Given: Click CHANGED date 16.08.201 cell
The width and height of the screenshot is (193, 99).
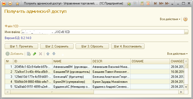Looking at the screenshot, I should (177, 72).
